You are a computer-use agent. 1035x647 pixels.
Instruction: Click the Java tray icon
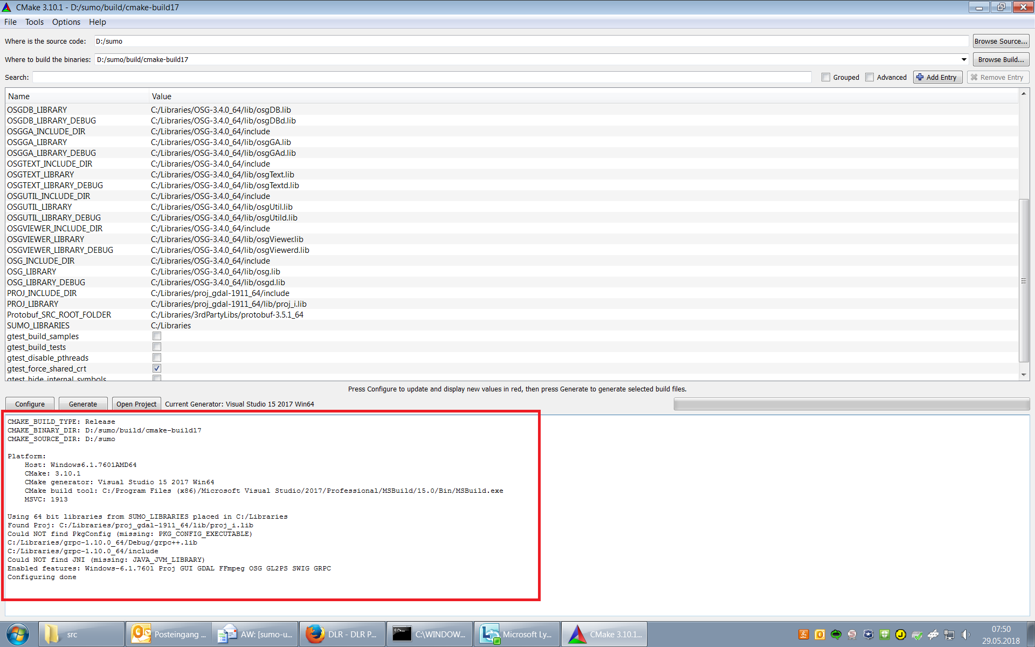(x=804, y=635)
